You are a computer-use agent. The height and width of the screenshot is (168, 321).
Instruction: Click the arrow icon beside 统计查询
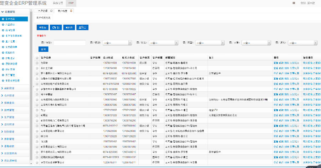pyautogui.click(x=3, y=69)
